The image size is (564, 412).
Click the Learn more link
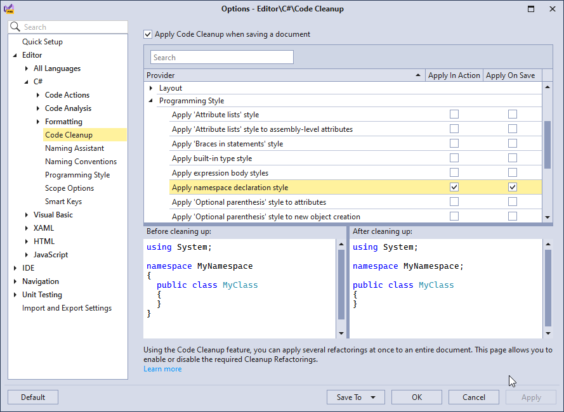tap(162, 368)
